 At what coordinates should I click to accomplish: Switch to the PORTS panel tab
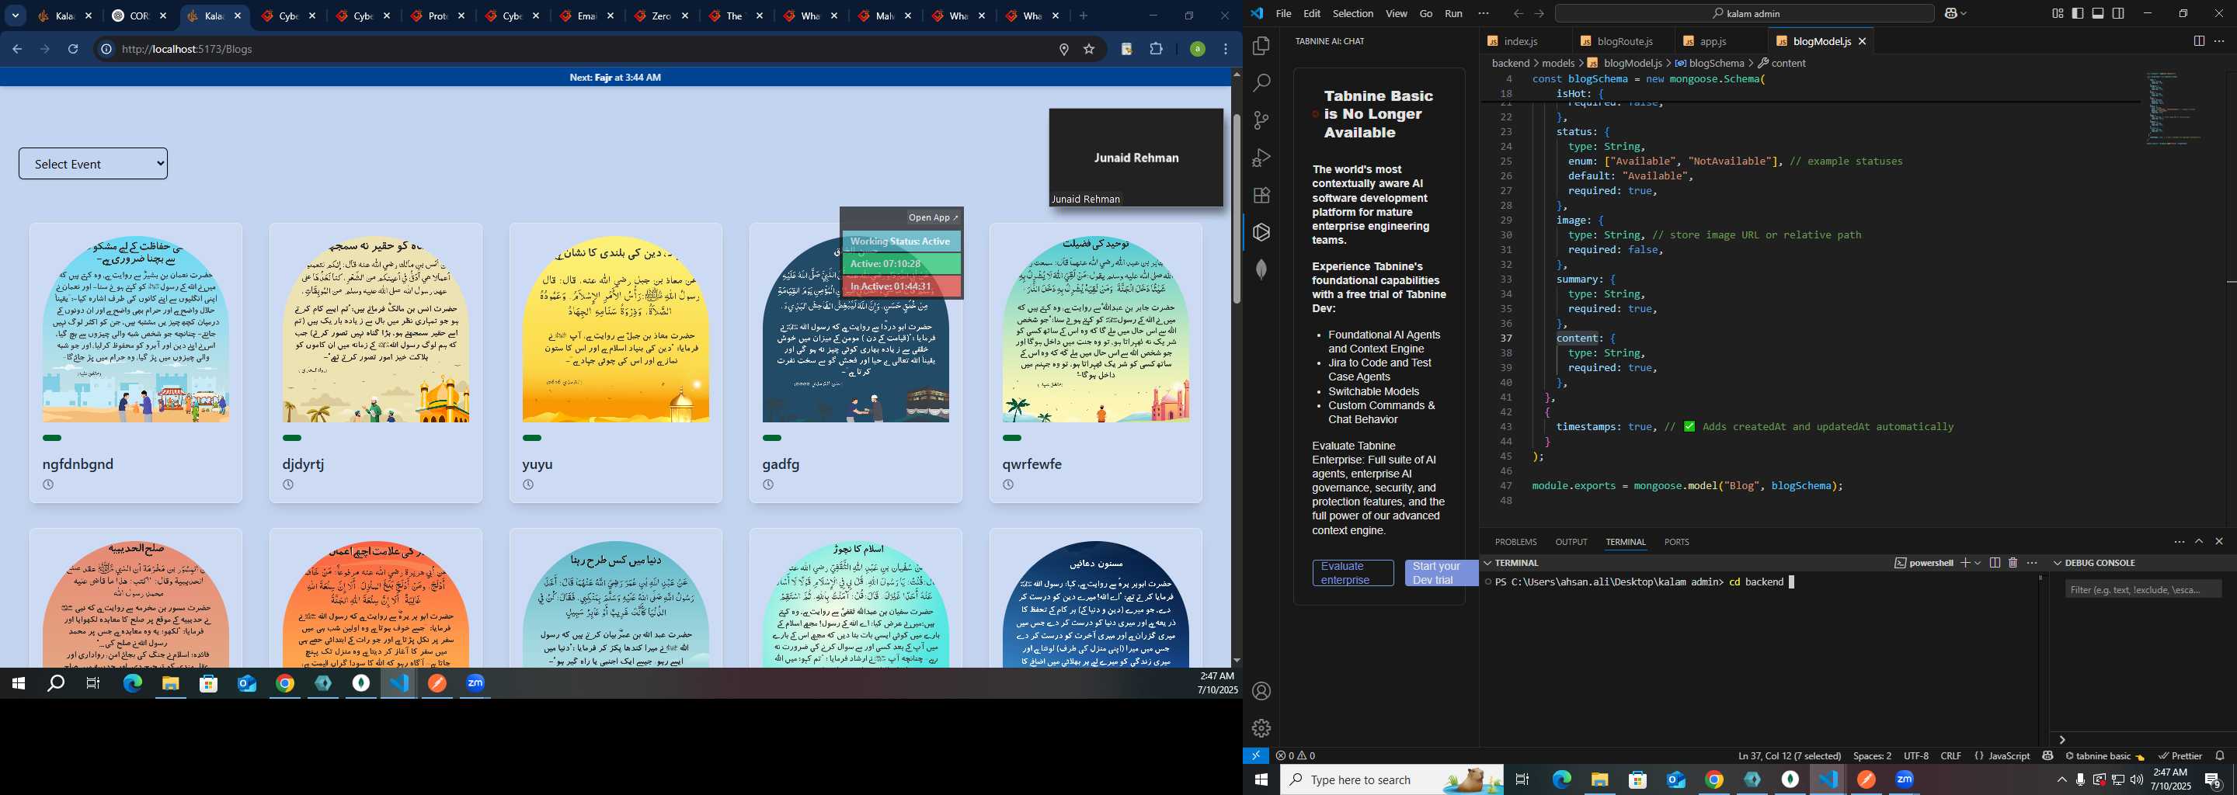click(x=1676, y=542)
